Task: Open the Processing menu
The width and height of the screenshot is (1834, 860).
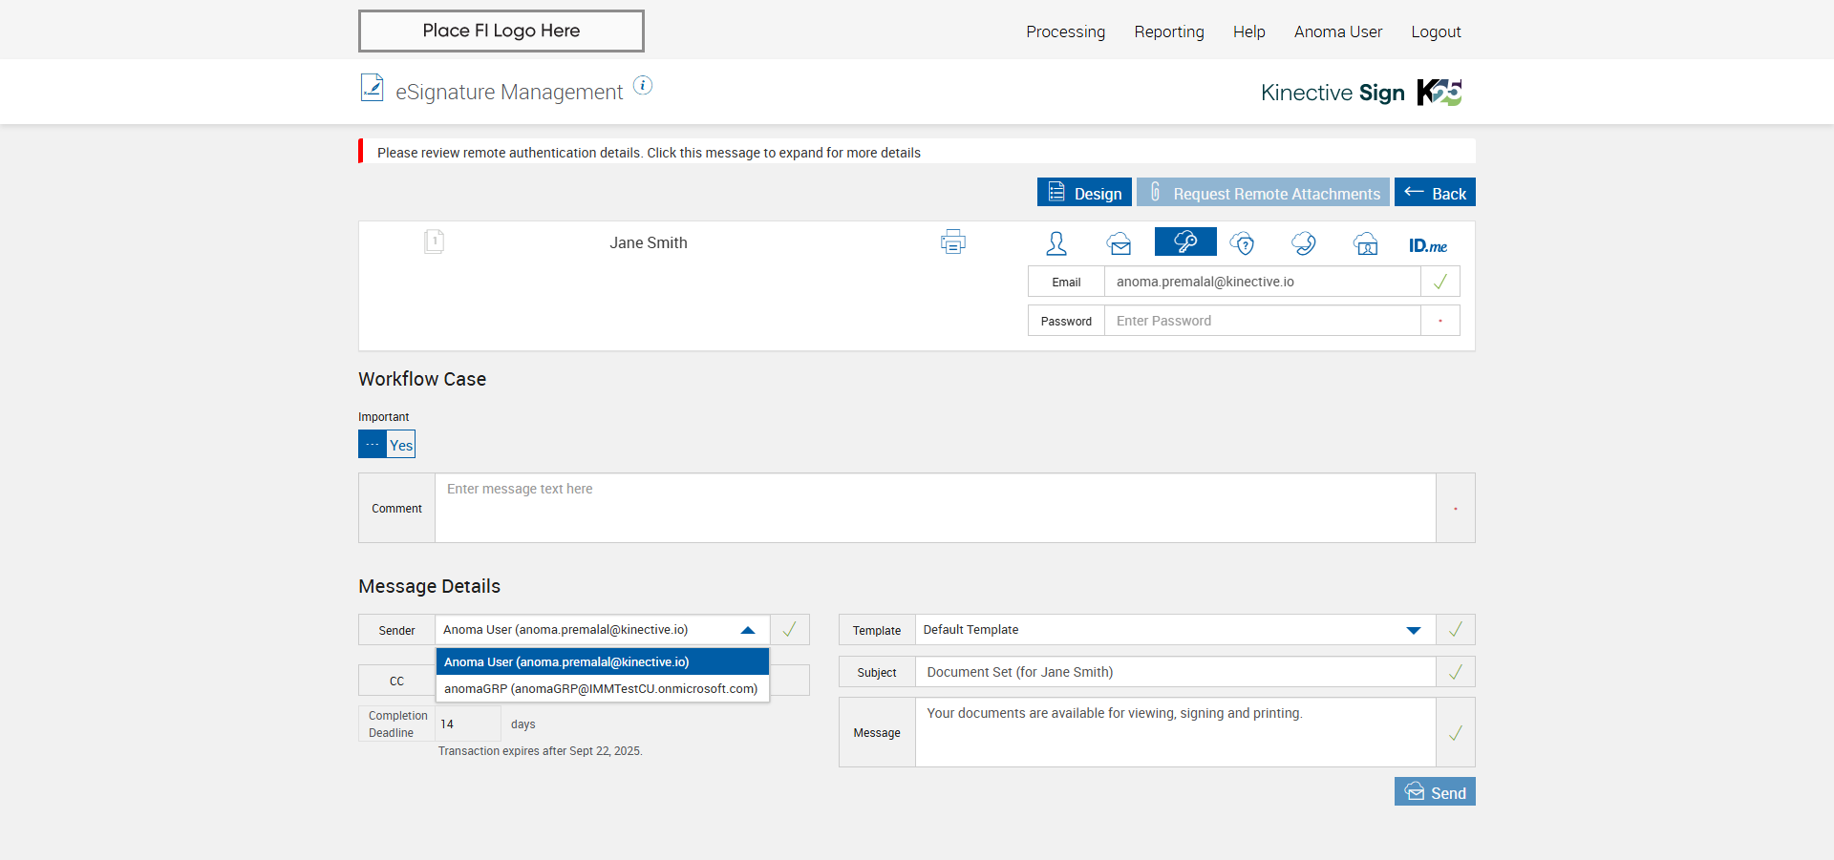Action: 1065,31
